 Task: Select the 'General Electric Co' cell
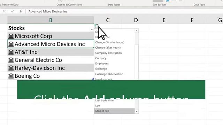[x=51, y=60]
